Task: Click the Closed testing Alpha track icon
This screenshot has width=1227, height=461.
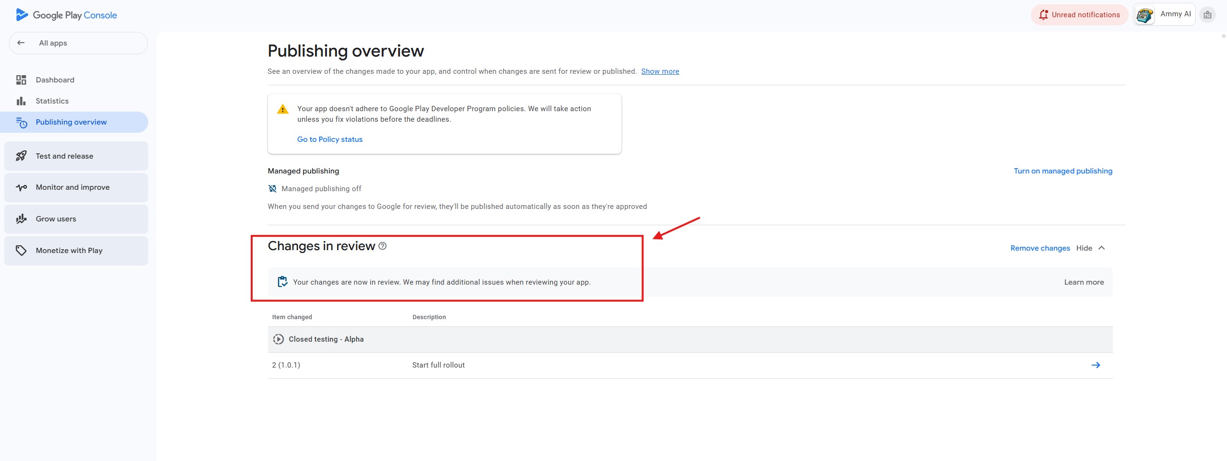Action: tap(278, 339)
